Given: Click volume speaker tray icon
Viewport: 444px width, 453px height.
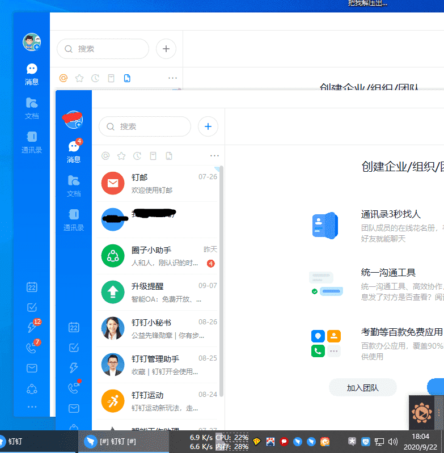Looking at the screenshot, I should [392, 442].
